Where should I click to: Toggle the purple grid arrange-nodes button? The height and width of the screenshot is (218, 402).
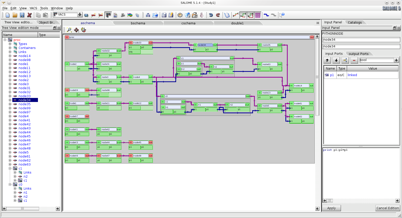pyautogui.click(x=258, y=15)
